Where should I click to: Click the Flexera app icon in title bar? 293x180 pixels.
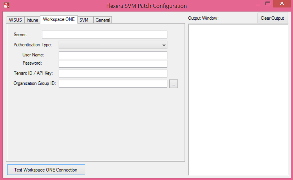(x=7, y=5)
